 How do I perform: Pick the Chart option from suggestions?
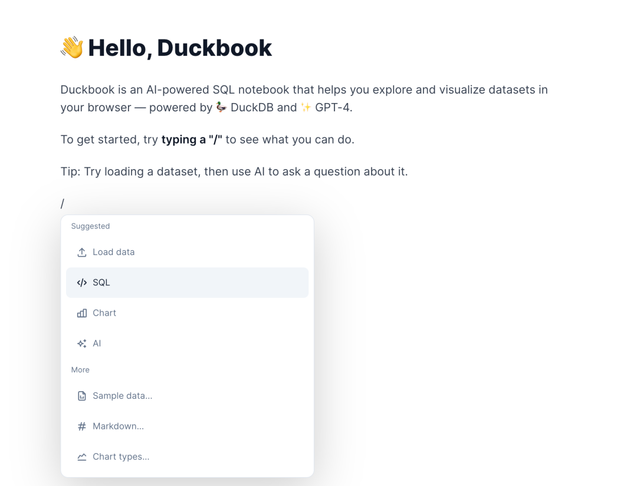coord(104,313)
